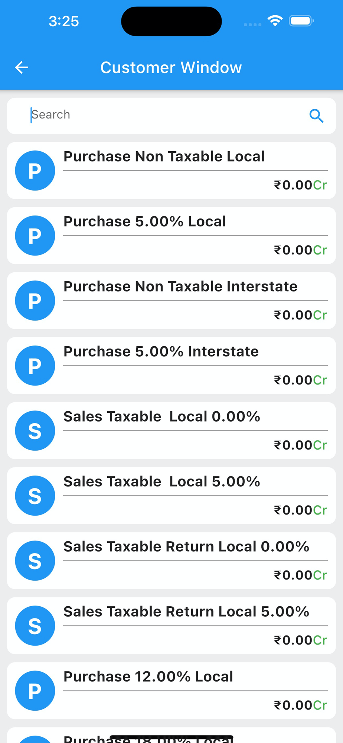Viewport: 343px width, 743px height.
Task: Focus the Search input field
Action: coord(163,115)
